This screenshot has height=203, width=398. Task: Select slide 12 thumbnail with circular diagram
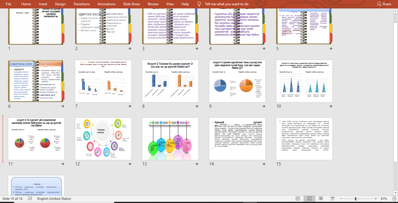pyautogui.click(x=103, y=139)
